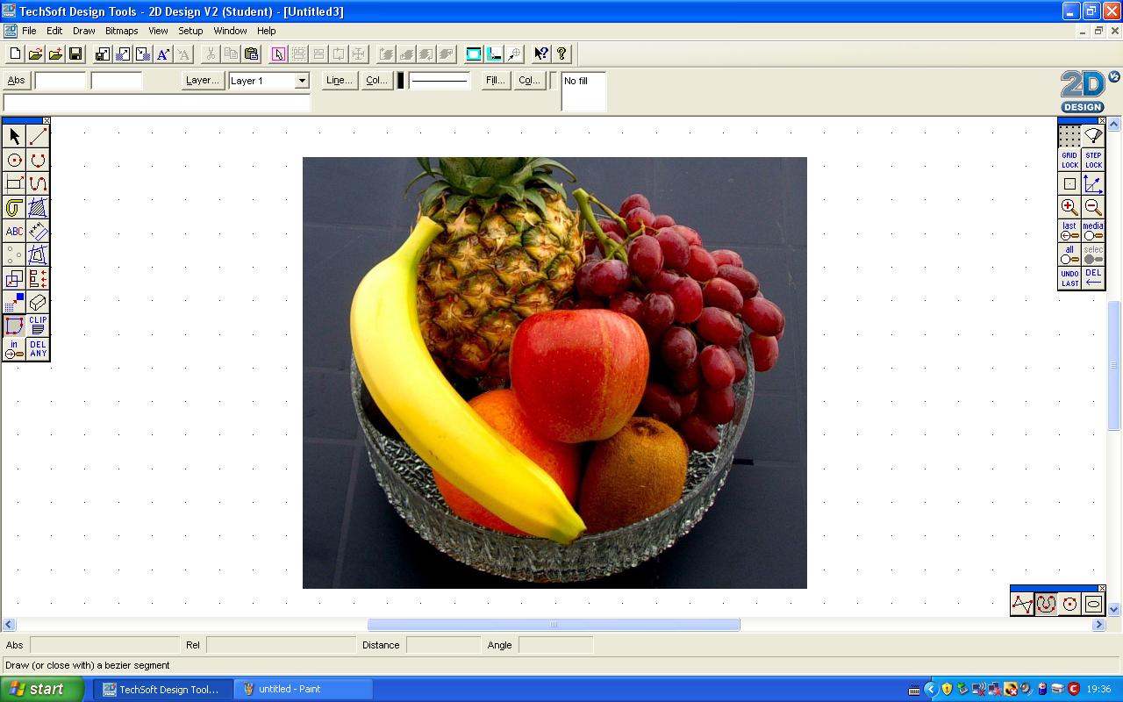Save the drawing with the floppy disk icon
The height and width of the screenshot is (702, 1123).
click(x=75, y=54)
